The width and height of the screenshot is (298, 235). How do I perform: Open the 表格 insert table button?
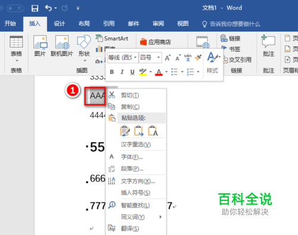tap(16, 49)
